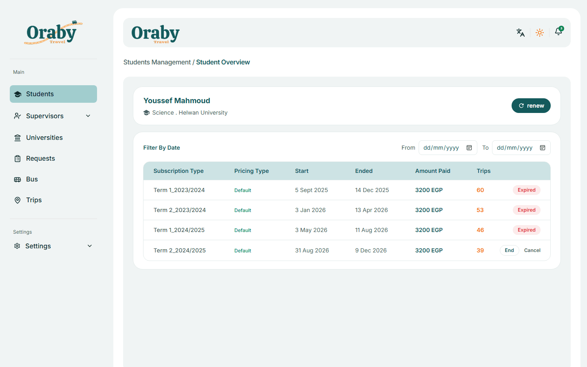The image size is (587, 367).
Task: Click the Requests clipboard icon
Action: [x=18, y=159]
